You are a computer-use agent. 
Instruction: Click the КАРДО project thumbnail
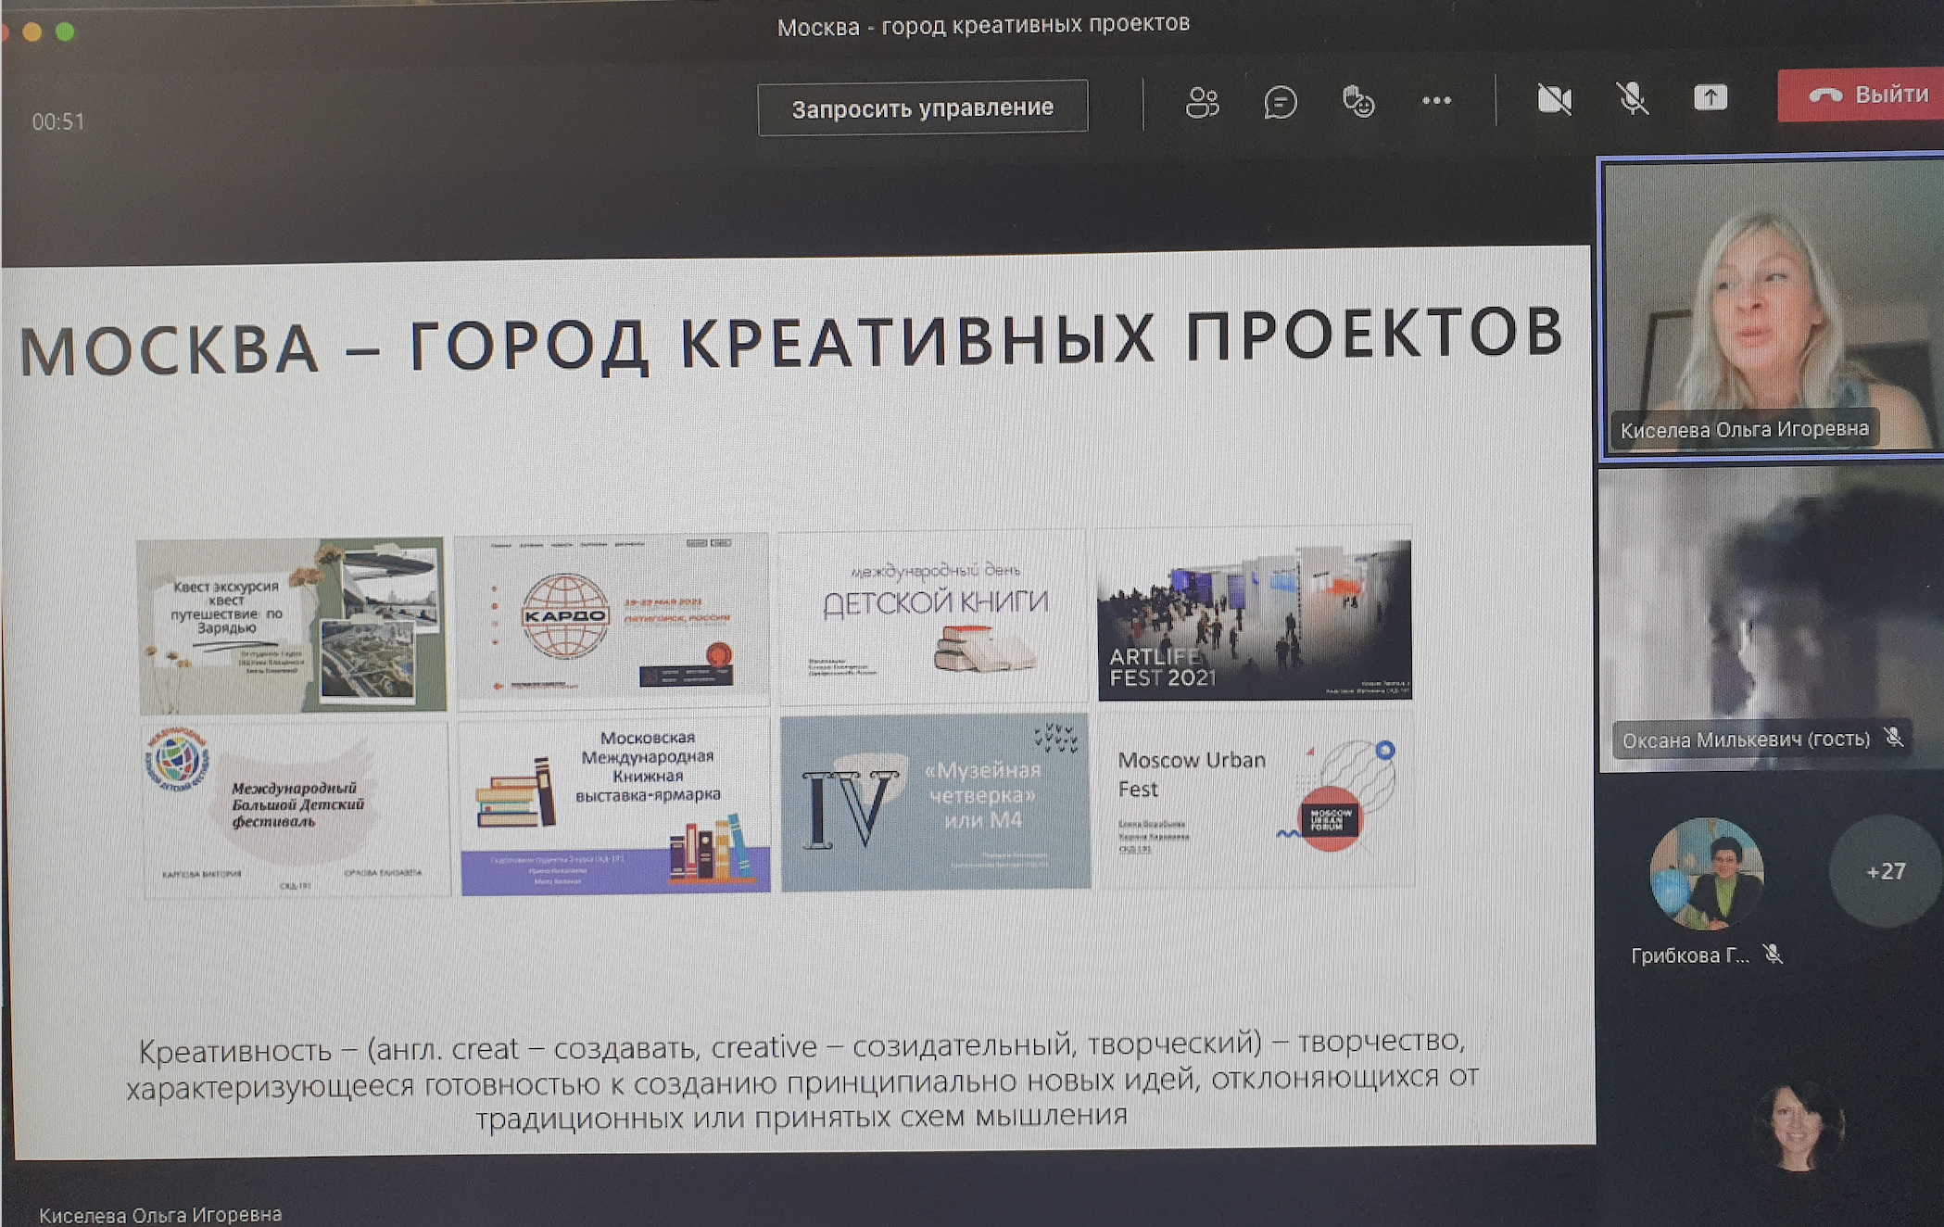612,618
